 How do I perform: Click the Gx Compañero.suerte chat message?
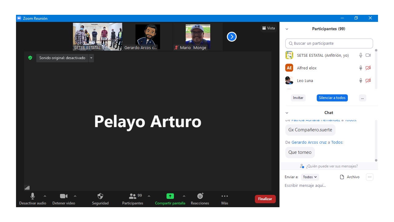pyautogui.click(x=310, y=130)
